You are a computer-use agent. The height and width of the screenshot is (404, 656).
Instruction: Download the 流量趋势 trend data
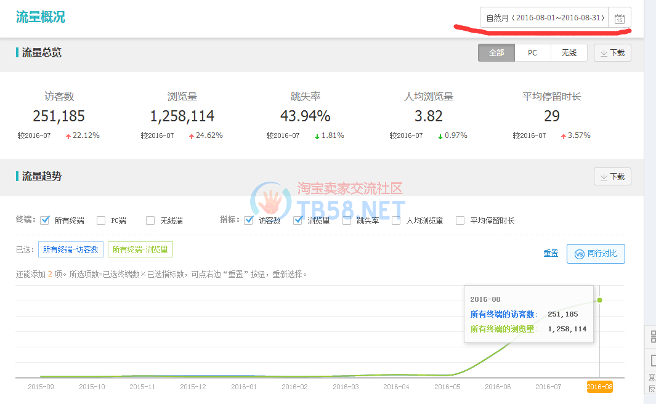[612, 177]
